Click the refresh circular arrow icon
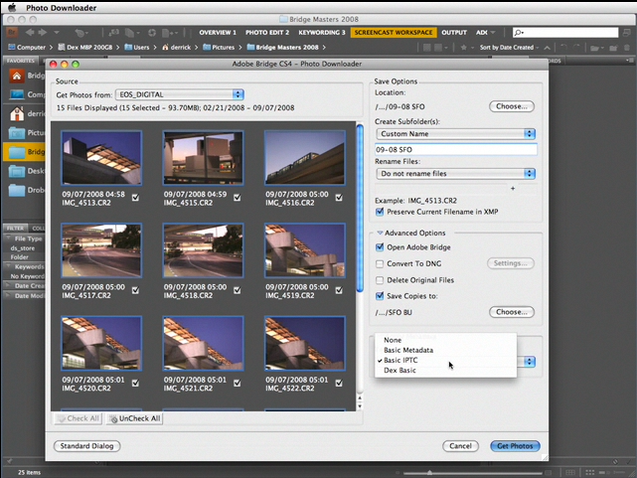 [x=151, y=33]
